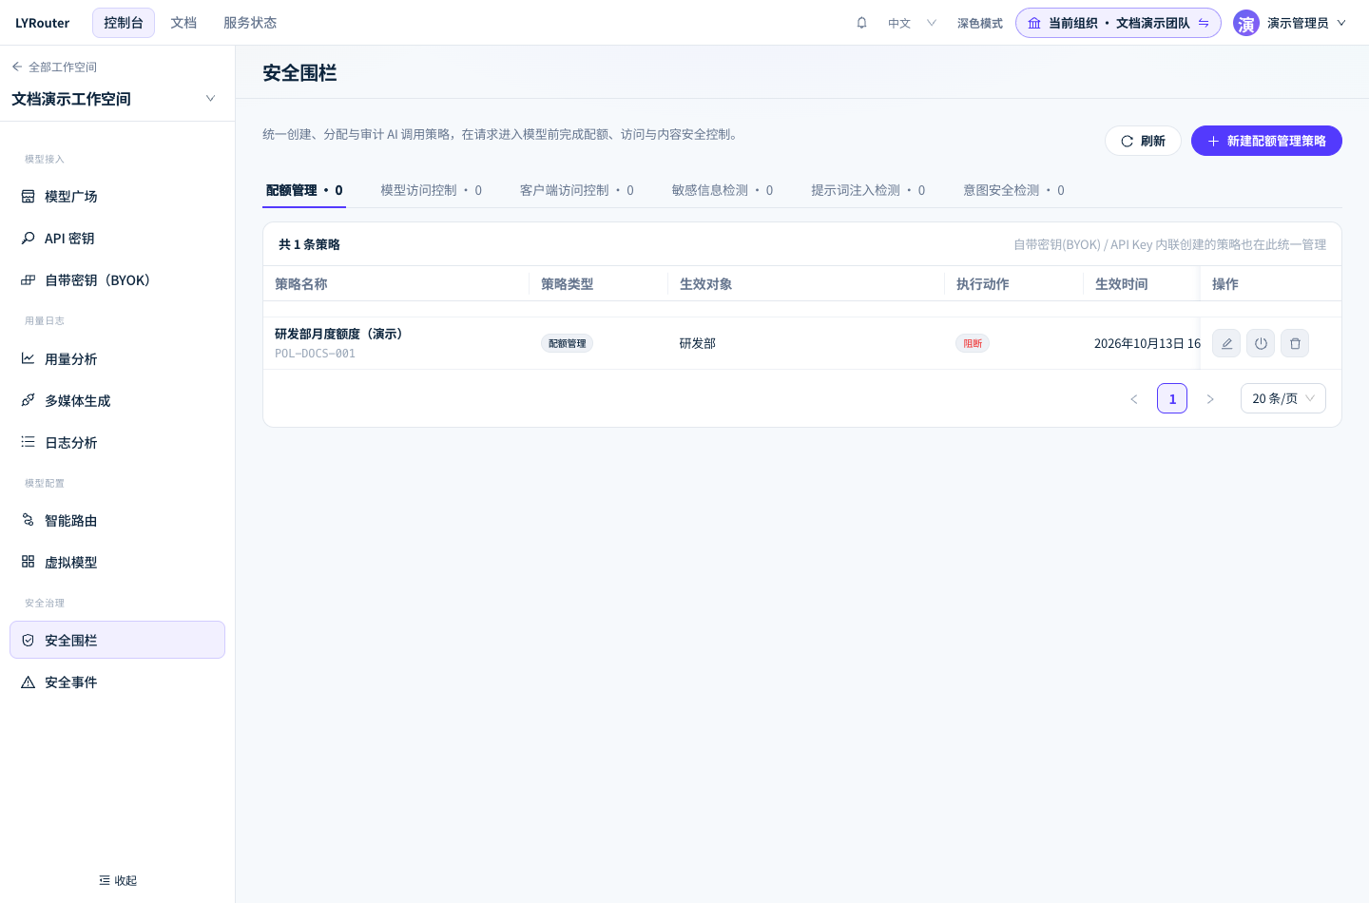Switch to the 模型访问控制 tab
Viewport: 1369px width, 903px height.
coord(431,190)
